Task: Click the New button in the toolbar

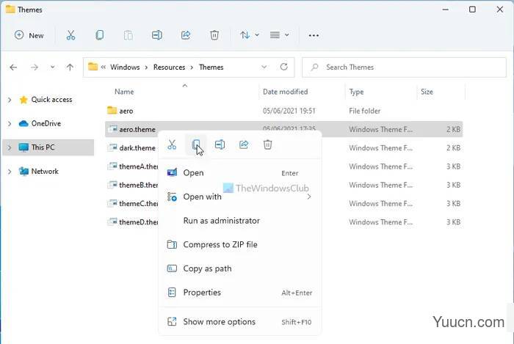Action: (x=29, y=35)
